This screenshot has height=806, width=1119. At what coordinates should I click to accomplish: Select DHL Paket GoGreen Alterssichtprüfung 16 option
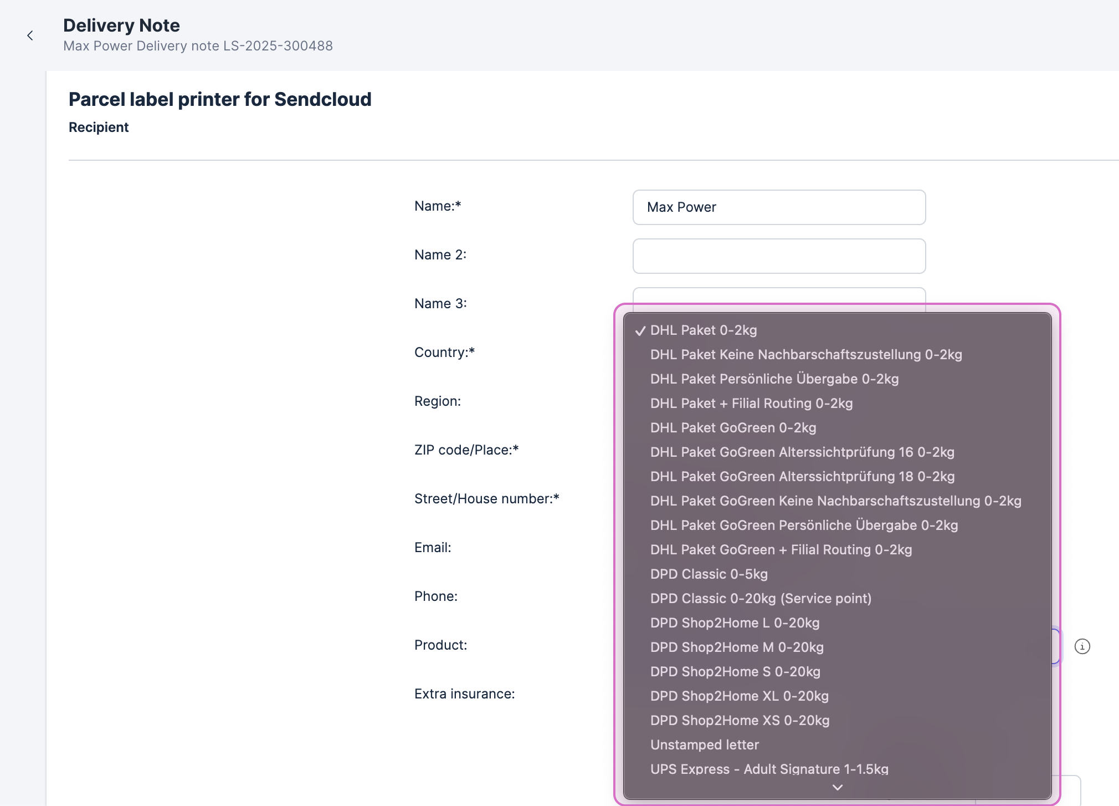802,452
